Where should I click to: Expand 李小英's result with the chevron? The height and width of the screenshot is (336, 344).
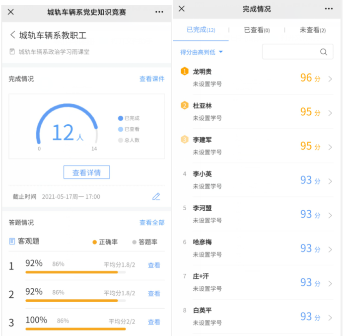coord(331,181)
